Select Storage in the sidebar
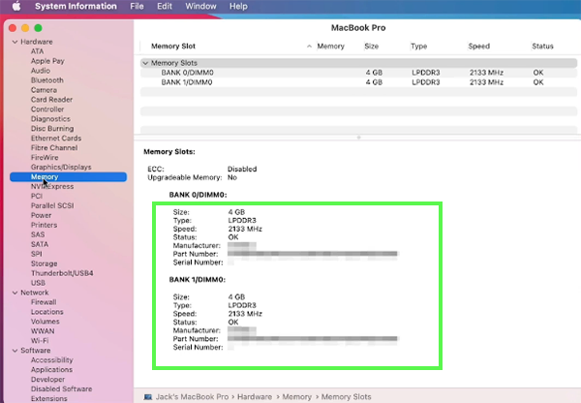This screenshot has width=581, height=403. coord(45,263)
